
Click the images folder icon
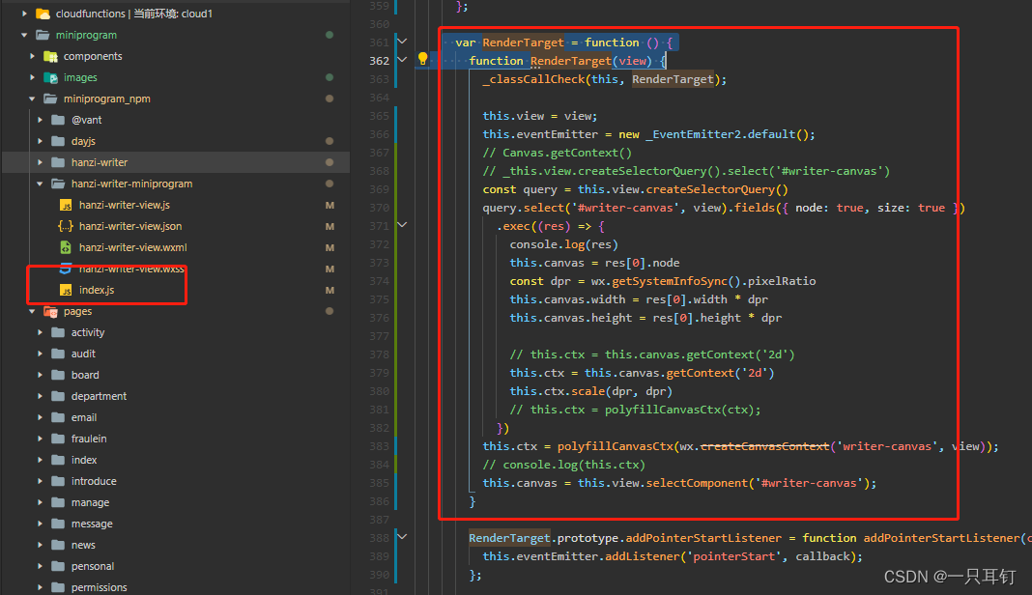51,77
